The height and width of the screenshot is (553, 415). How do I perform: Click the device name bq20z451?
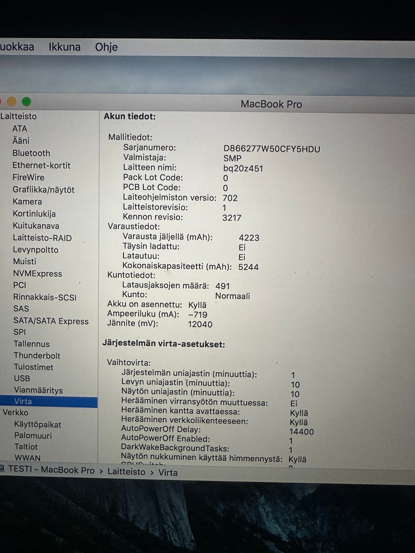(x=243, y=168)
